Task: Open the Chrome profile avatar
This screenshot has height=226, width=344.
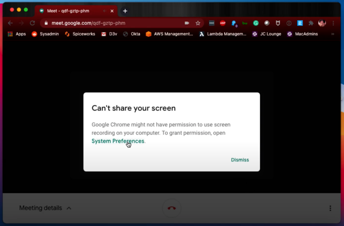Action: (x=322, y=23)
